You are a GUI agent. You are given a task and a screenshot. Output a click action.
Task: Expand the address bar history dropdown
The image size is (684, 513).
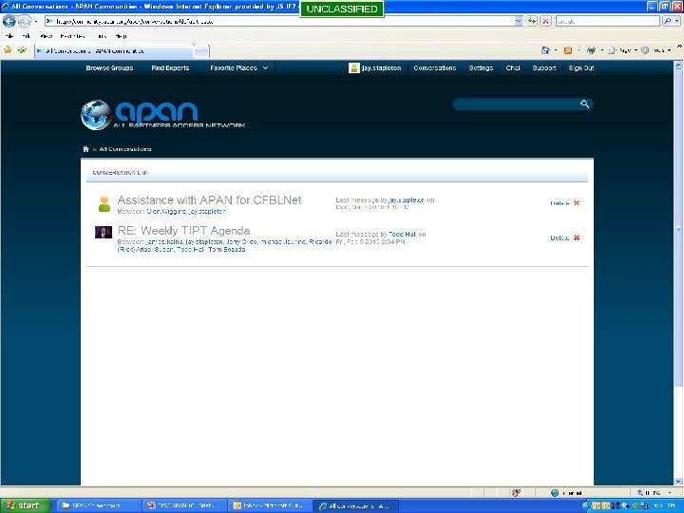(519, 21)
